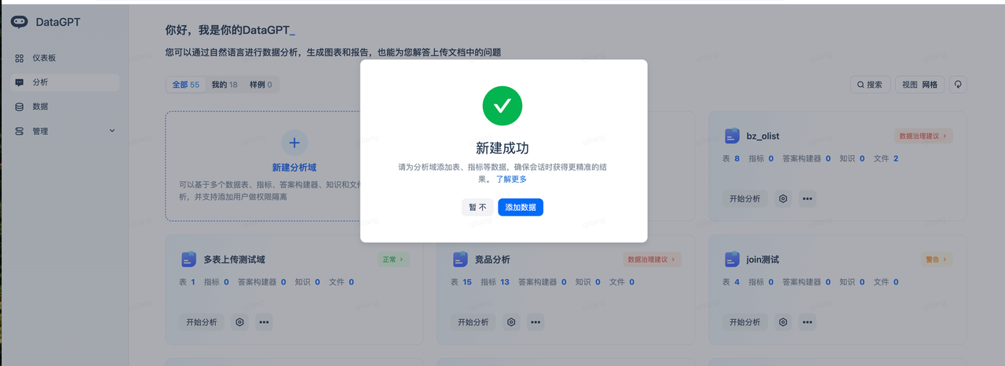This screenshot has width=1005, height=366.
Task: Dismiss dialog with 暂不 button
Action: click(477, 207)
